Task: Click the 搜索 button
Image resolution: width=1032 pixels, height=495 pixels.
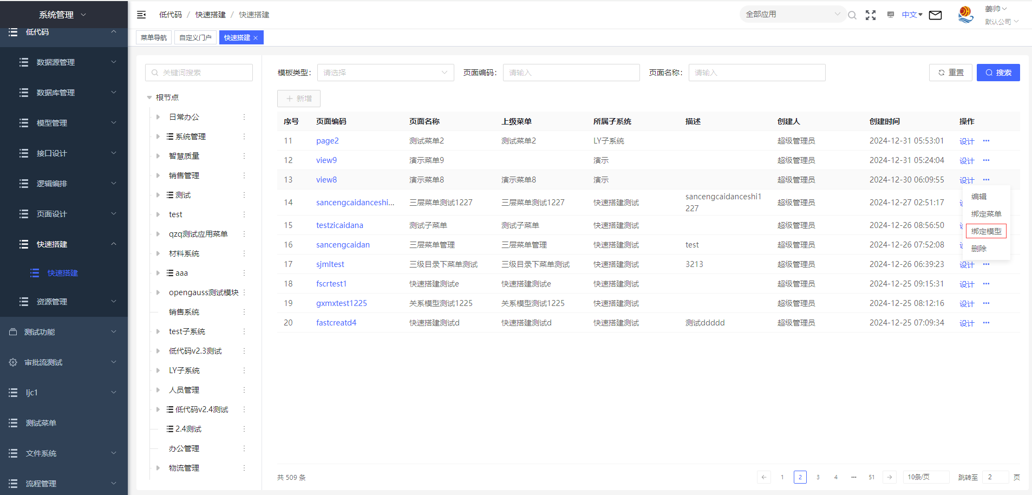Action: [998, 73]
